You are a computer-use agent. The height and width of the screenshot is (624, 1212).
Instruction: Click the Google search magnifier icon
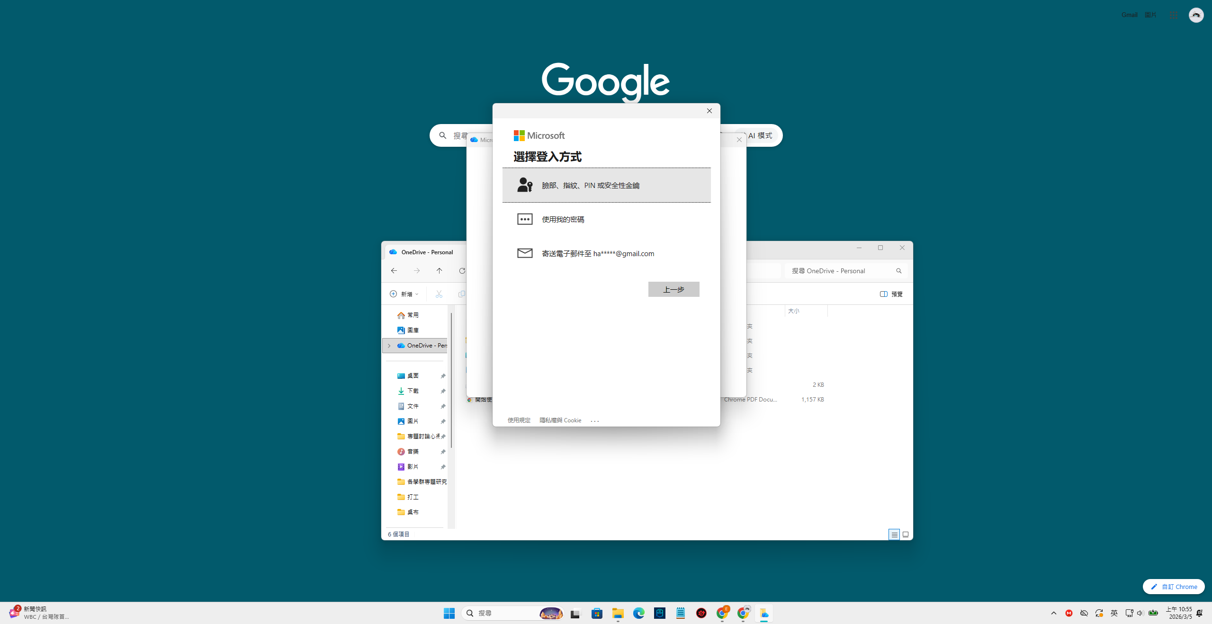(x=443, y=135)
